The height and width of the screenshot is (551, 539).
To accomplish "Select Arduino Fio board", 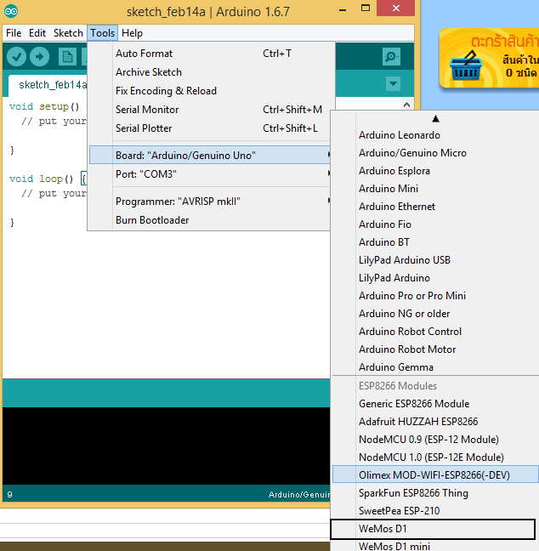I will point(435,224).
